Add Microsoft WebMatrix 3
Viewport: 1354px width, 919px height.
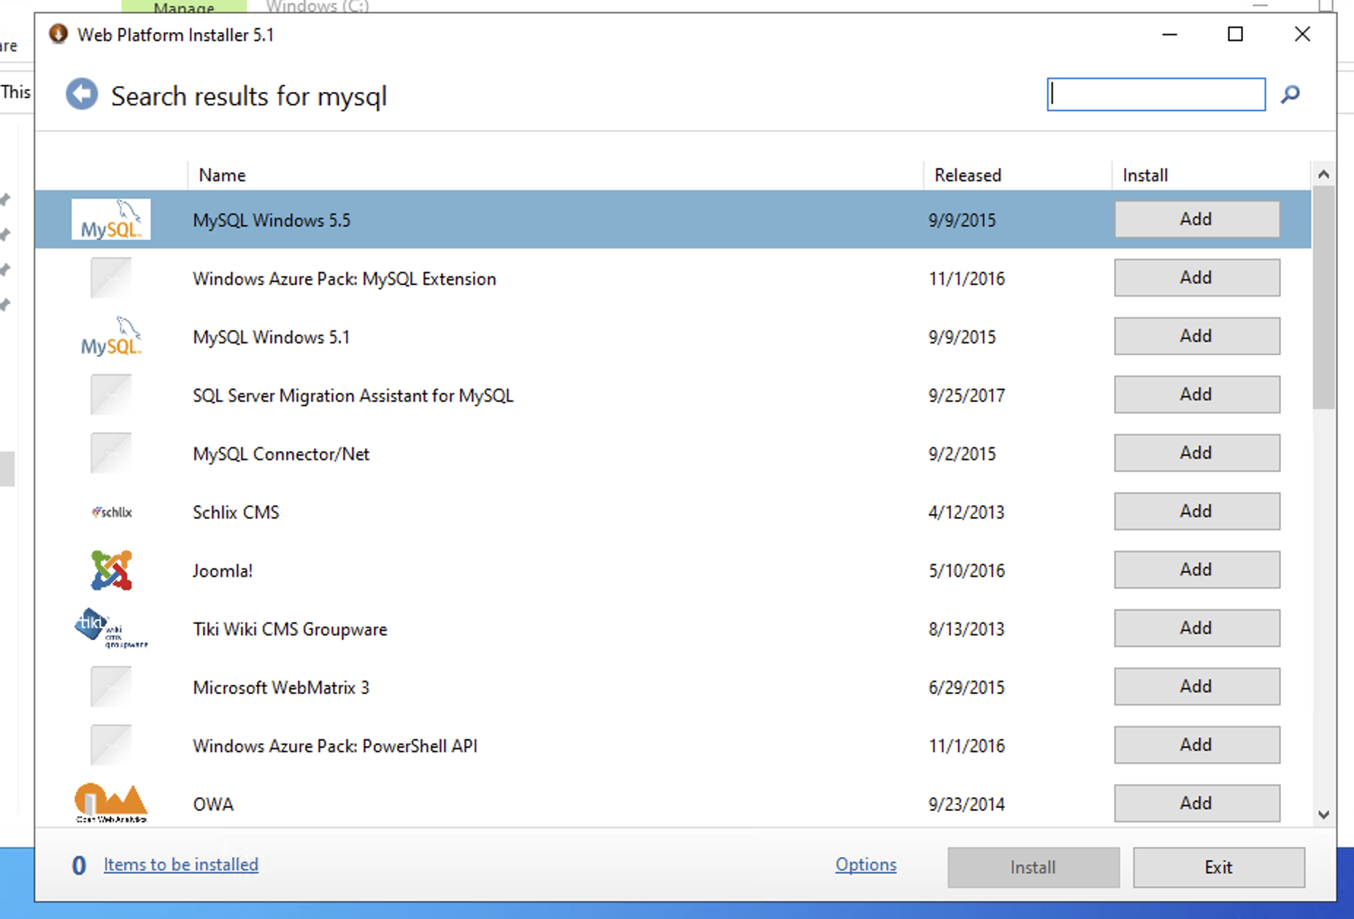(1197, 687)
